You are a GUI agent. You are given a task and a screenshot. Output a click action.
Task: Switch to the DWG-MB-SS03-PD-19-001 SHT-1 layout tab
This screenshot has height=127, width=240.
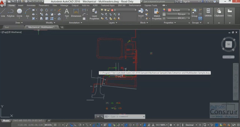point(28,121)
